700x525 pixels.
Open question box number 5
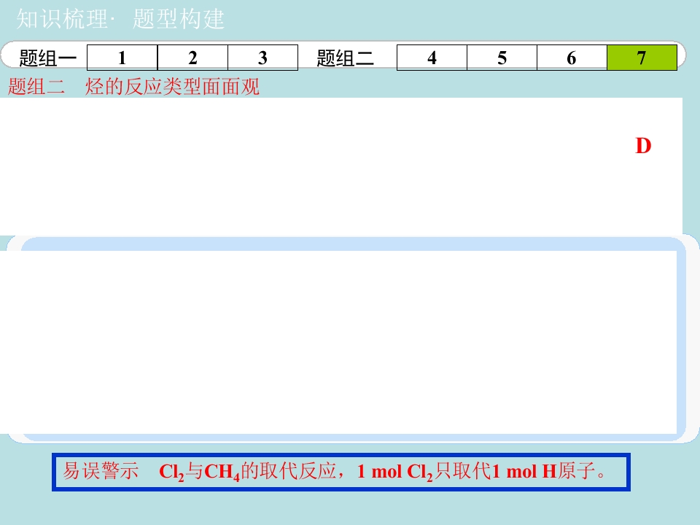click(x=502, y=58)
